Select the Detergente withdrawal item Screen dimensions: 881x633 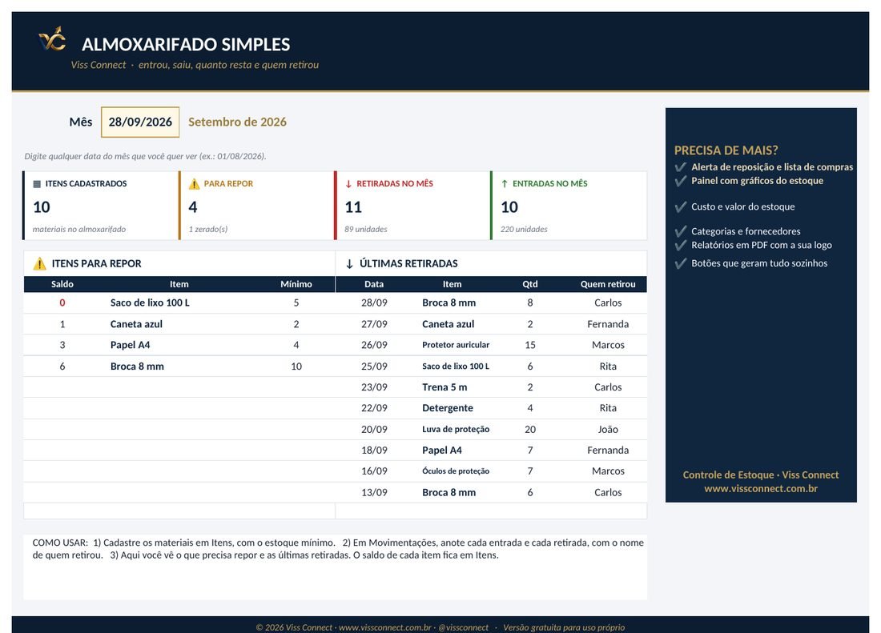click(448, 408)
